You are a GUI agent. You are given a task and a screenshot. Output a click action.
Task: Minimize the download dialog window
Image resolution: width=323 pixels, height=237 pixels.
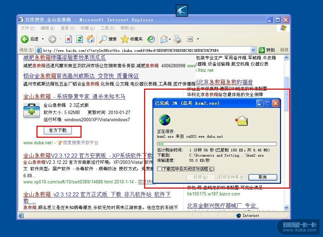click(x=260, y=103)
